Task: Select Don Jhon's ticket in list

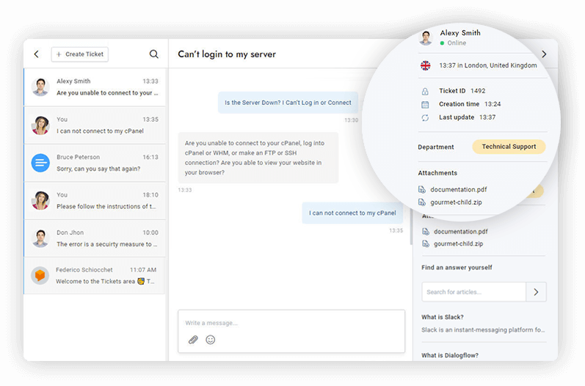Action: pos(95,238)
